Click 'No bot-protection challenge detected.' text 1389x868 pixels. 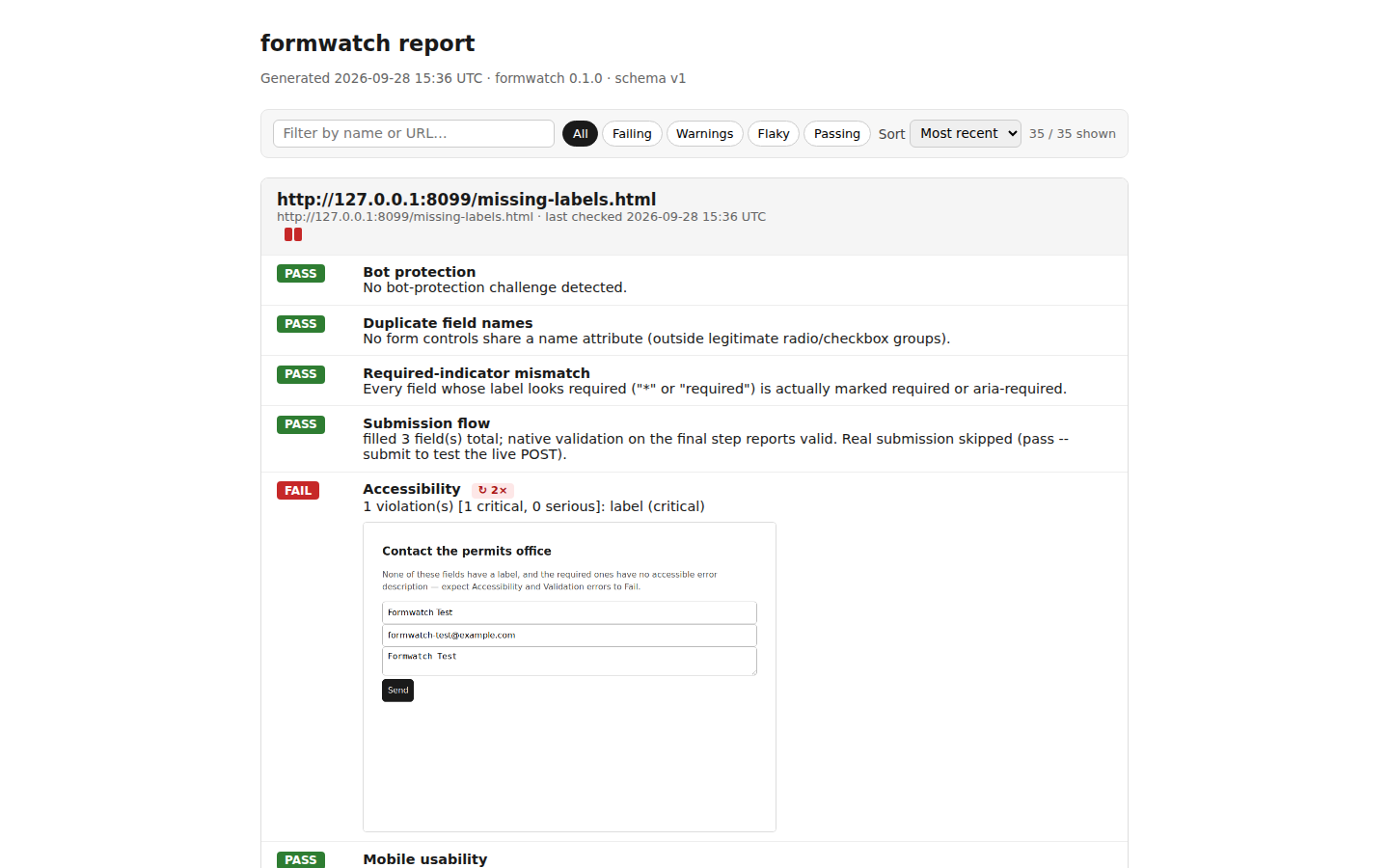pyautogui.click(x=495, y=287)
